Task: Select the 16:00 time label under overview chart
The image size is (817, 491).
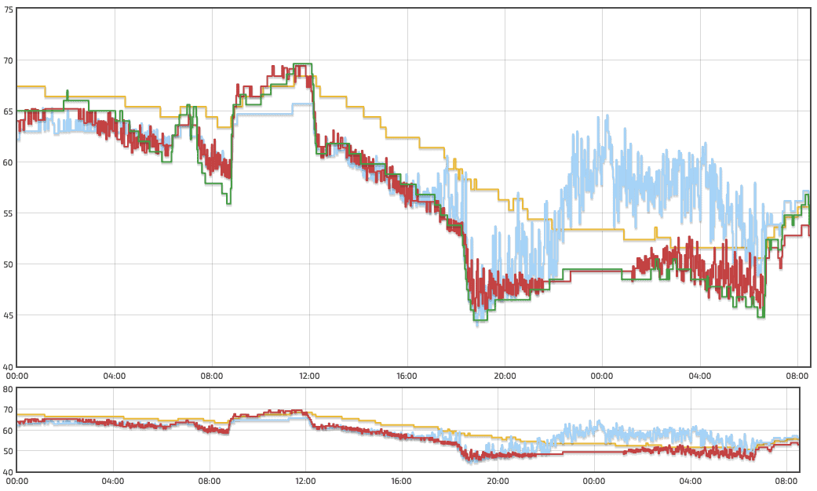Action: pos(401,481)
